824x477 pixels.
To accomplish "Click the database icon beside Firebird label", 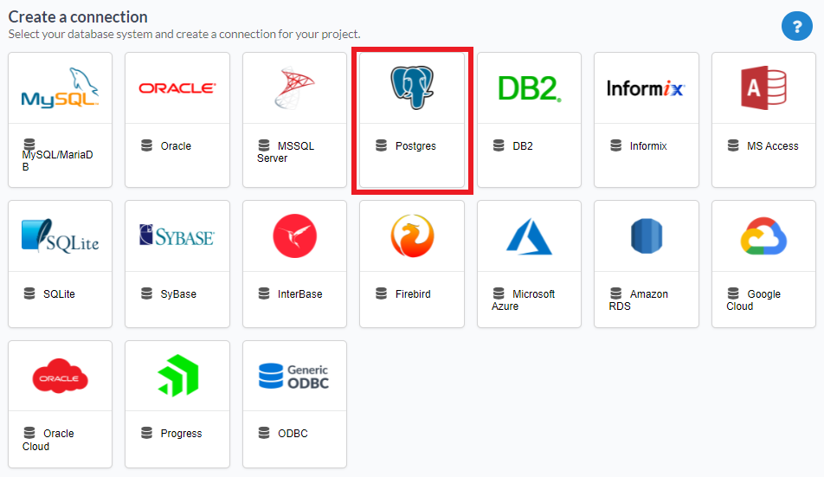I will (x=381, y=293).
